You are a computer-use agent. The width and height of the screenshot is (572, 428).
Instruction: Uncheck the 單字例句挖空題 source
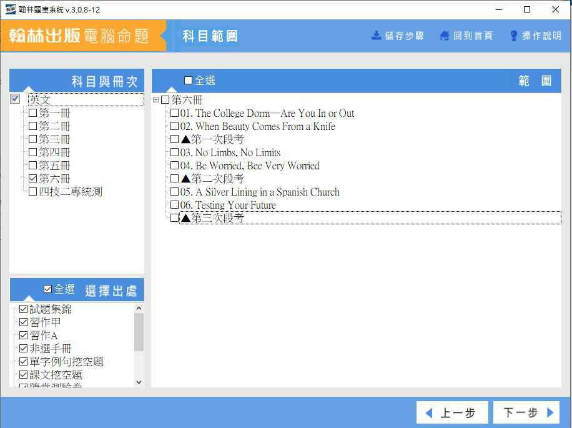pyautogui.click(x=23, y=362)
